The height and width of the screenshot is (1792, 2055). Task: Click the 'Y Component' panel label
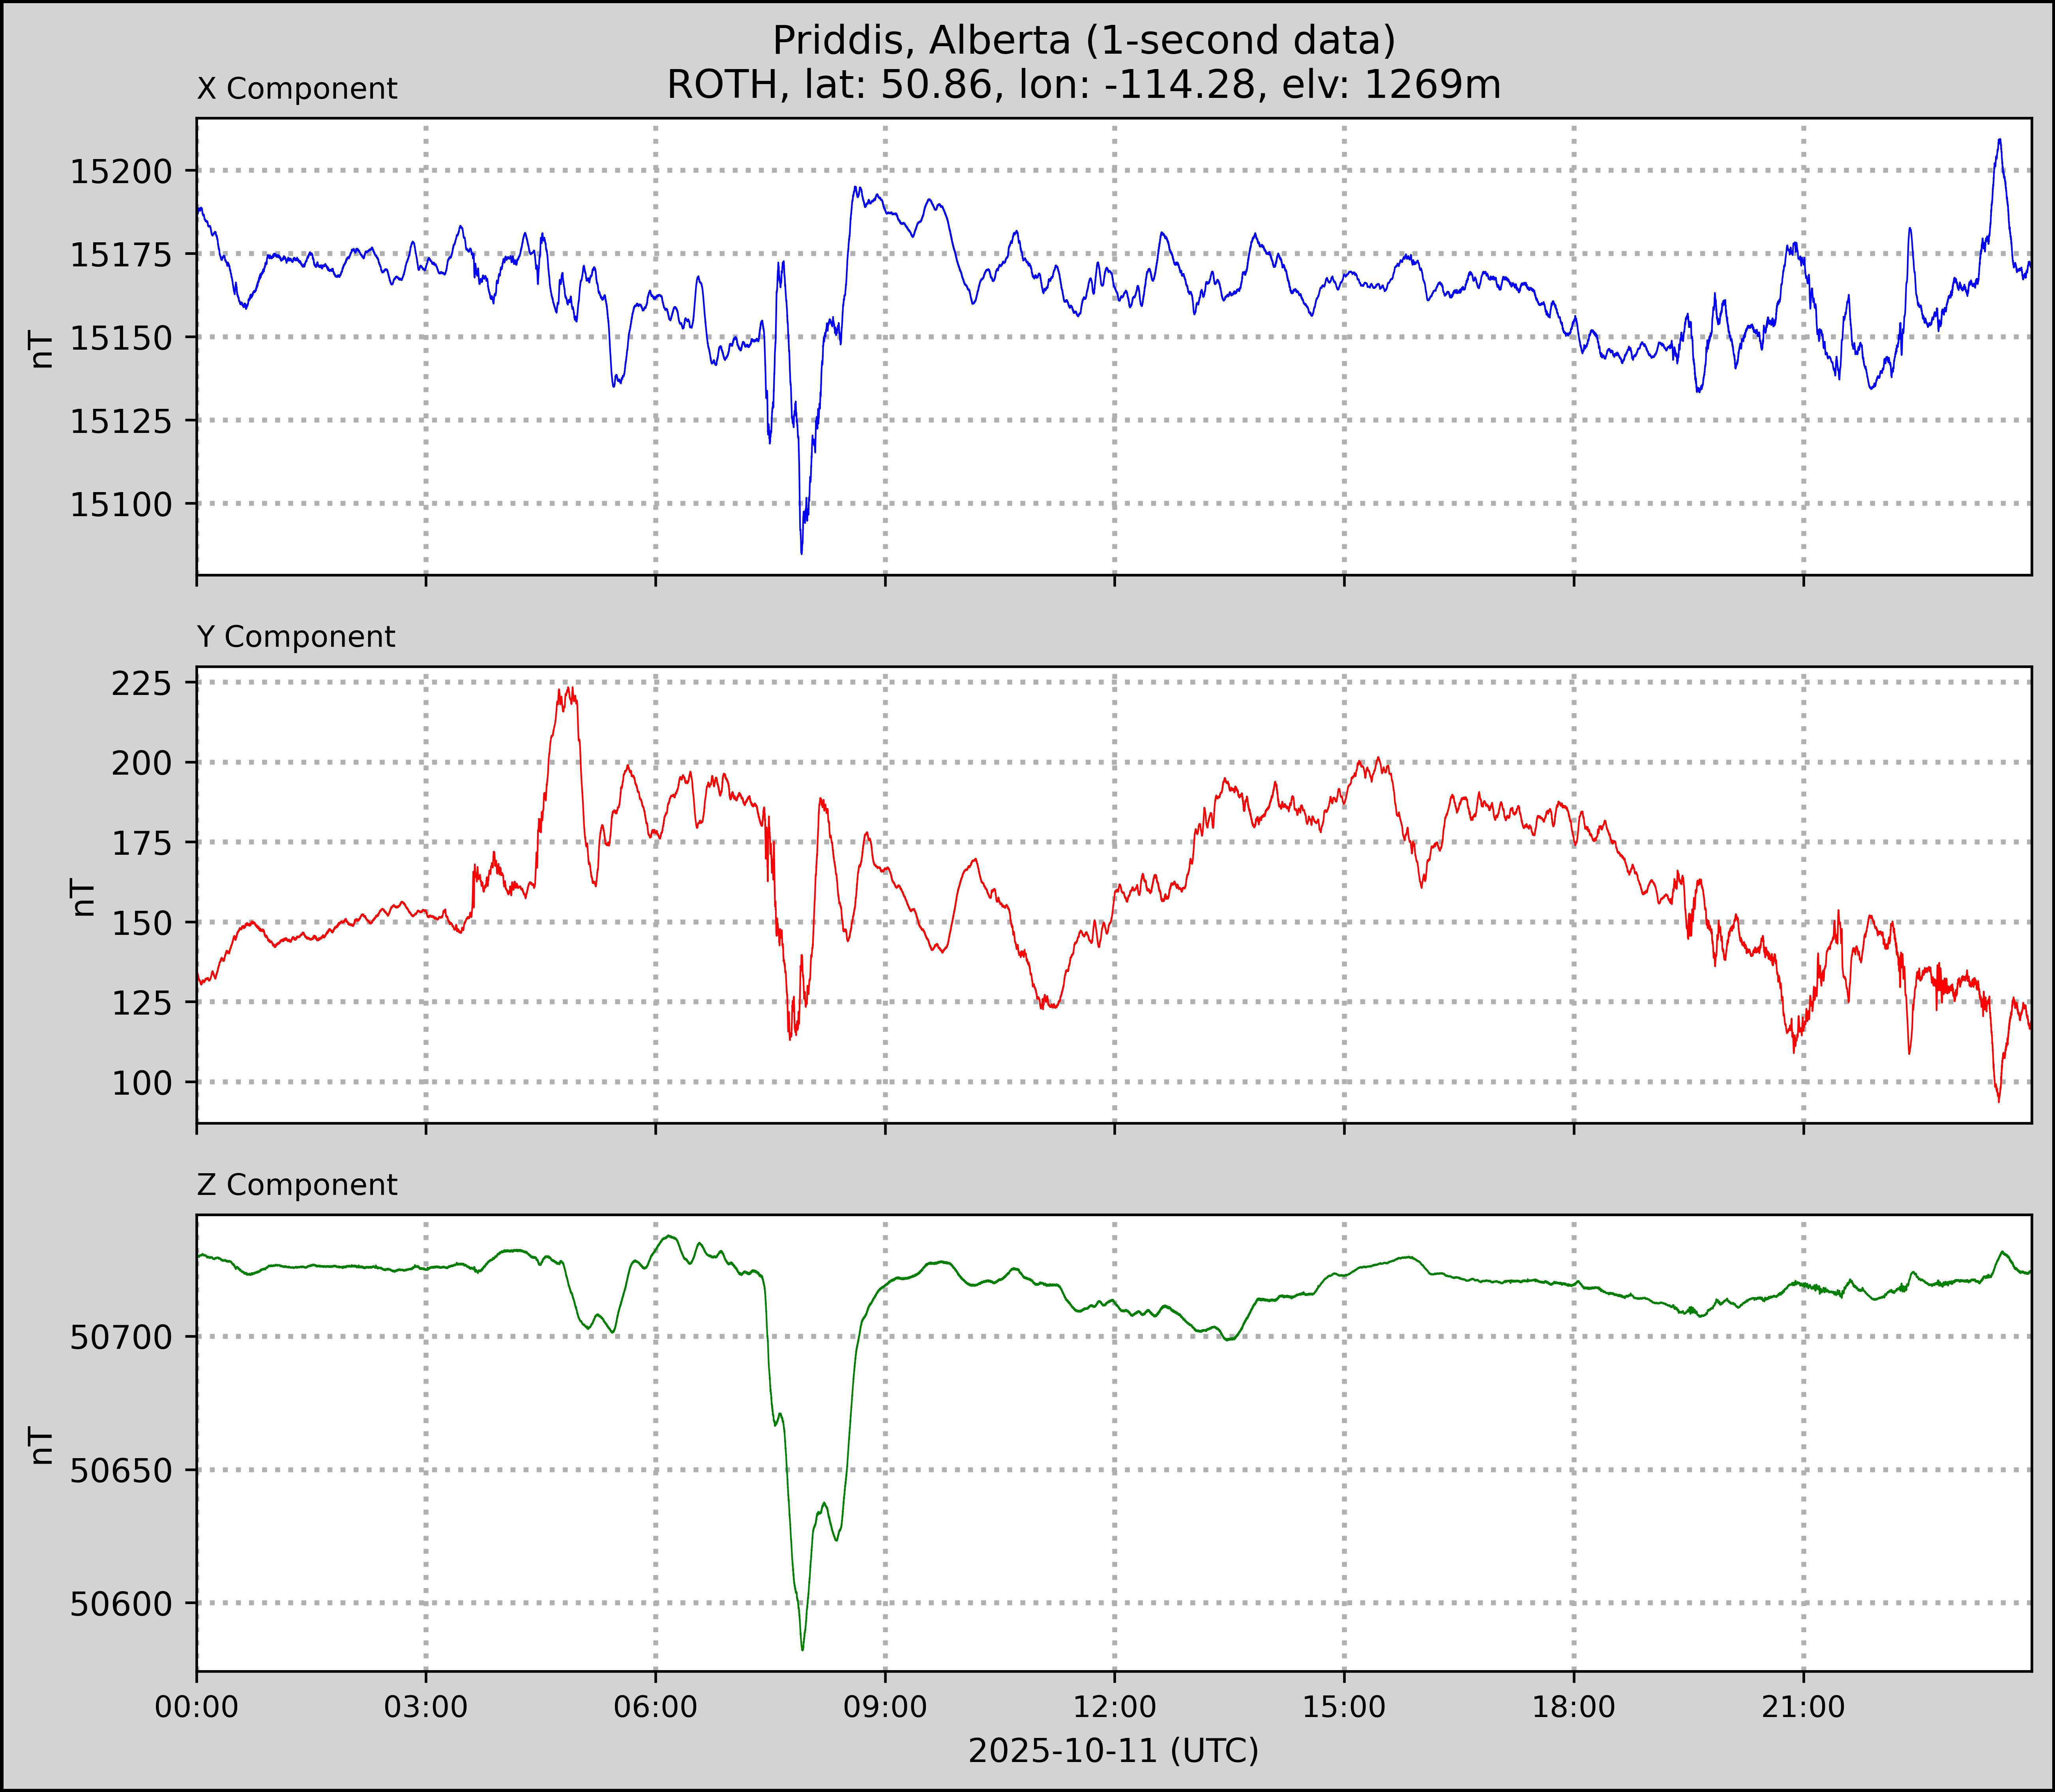(x=296, y=637)
